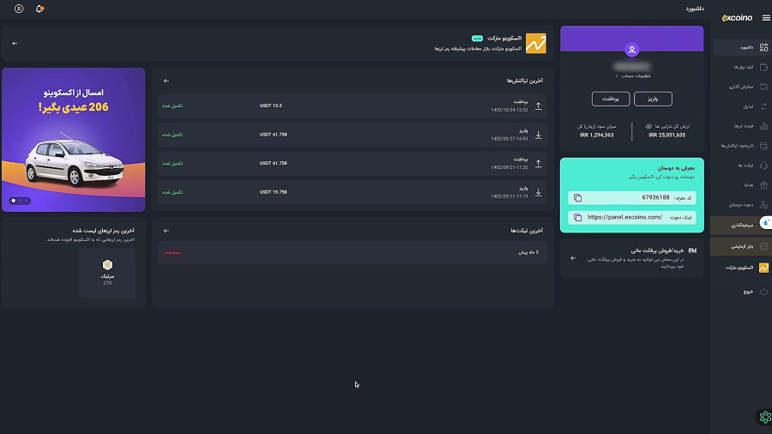Click the upload icon for 1402/09/21-17:25 withdrawal
772x434 pixels.
click(x=538, y=163)
